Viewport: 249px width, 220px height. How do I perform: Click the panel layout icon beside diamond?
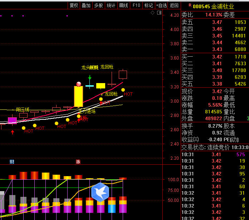158,12
